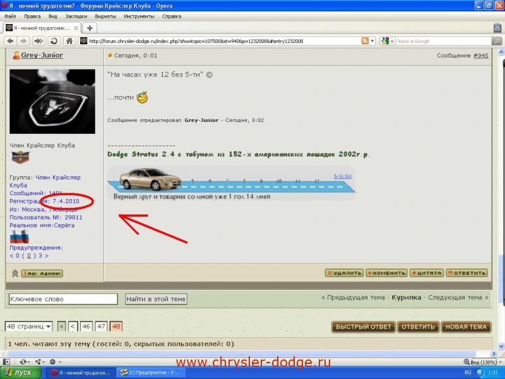Viewport: 505px width, 379px height.
Task: Open the Закладки menu
Action: pos(76,16)
